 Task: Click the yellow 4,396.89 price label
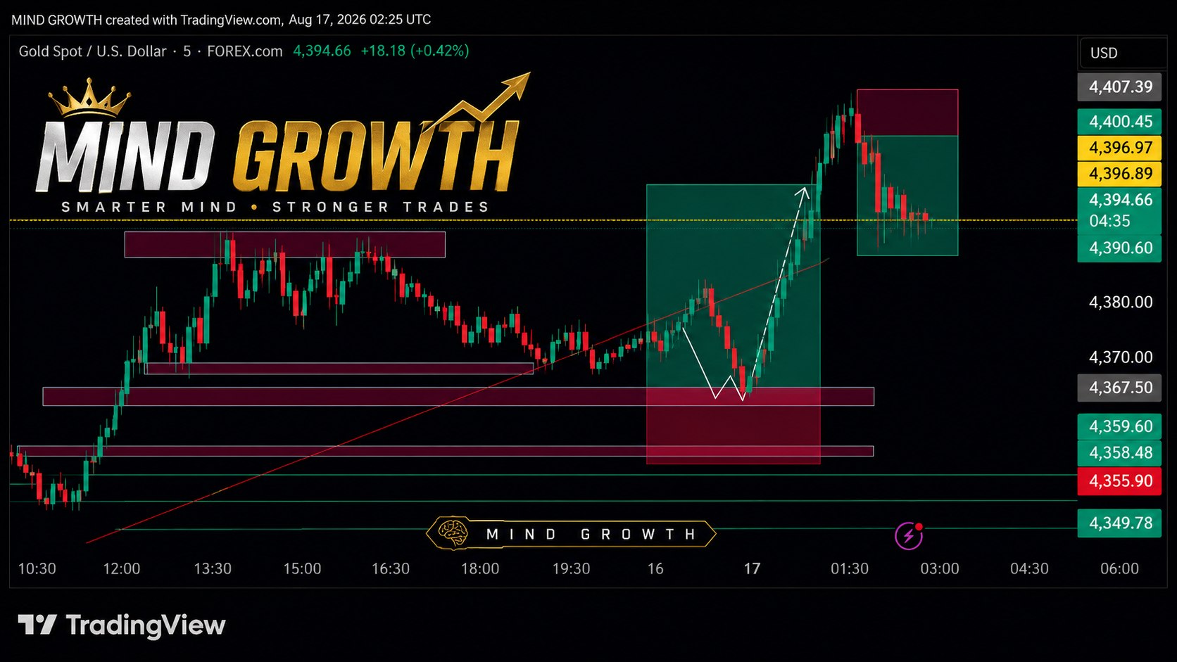coord(1119,174)
